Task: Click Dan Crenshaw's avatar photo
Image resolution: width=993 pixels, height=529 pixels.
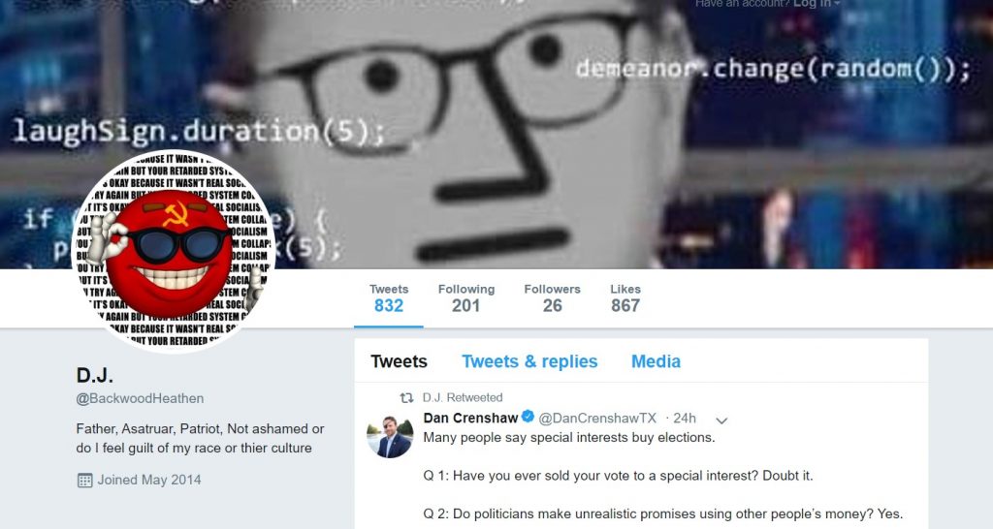Action: click(390, 437)
